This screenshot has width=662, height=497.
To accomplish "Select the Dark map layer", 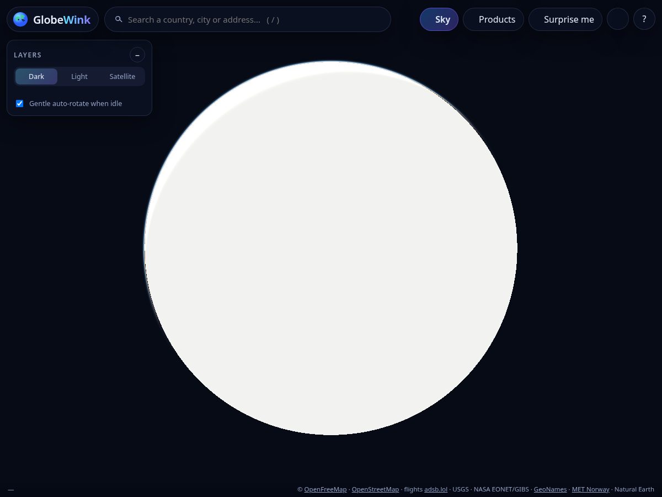I will (x=36, y=76).
